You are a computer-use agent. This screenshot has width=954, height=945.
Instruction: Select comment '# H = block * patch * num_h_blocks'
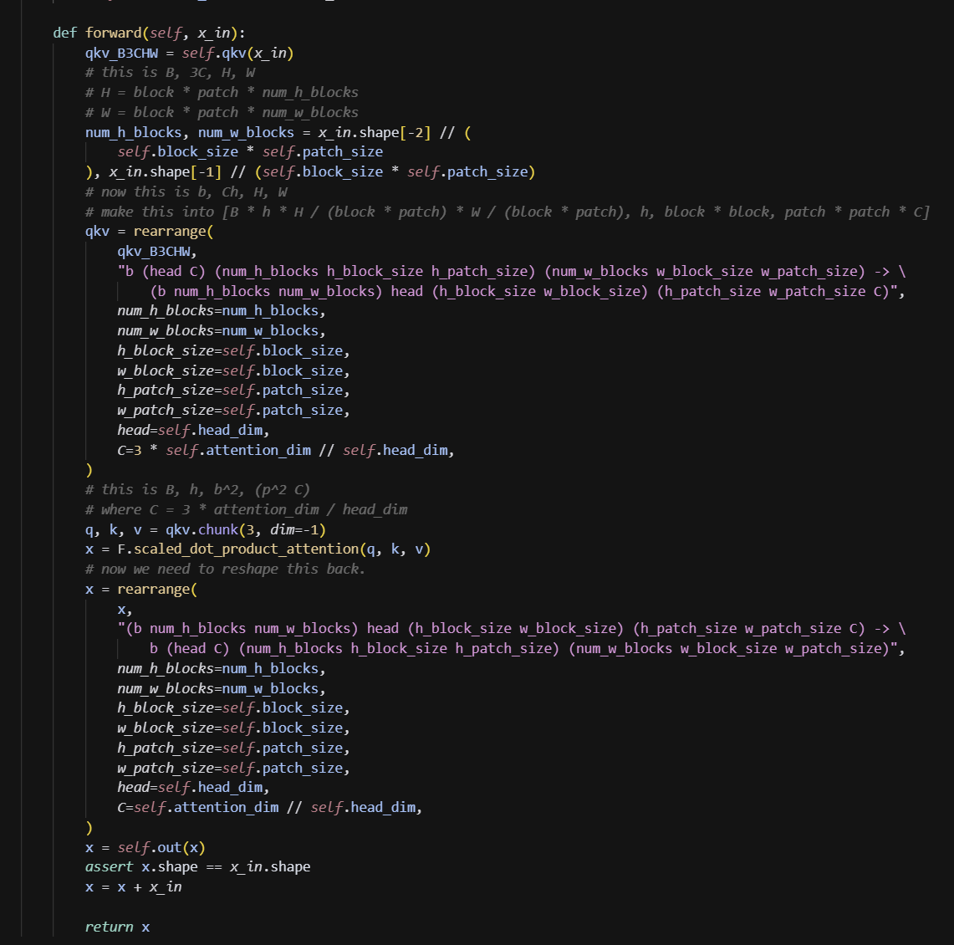click(x=222, y=93)
